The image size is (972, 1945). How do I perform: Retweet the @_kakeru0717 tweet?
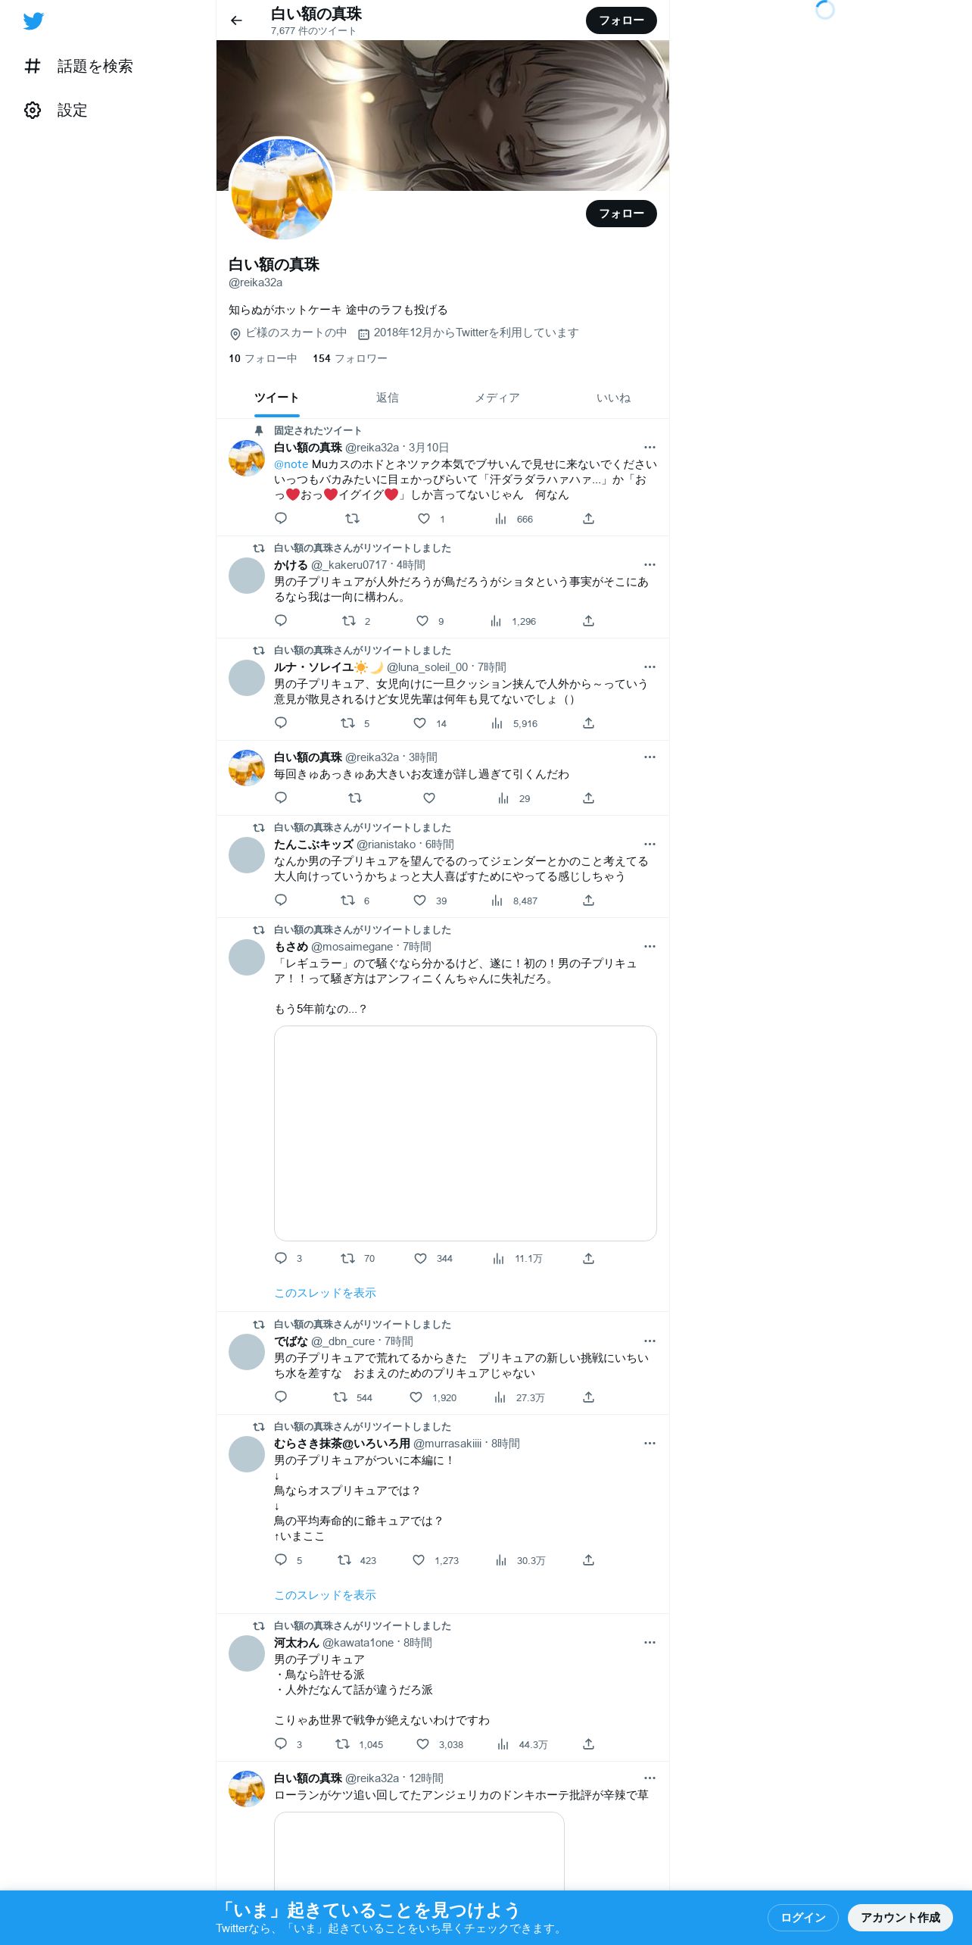click(349, 621)
